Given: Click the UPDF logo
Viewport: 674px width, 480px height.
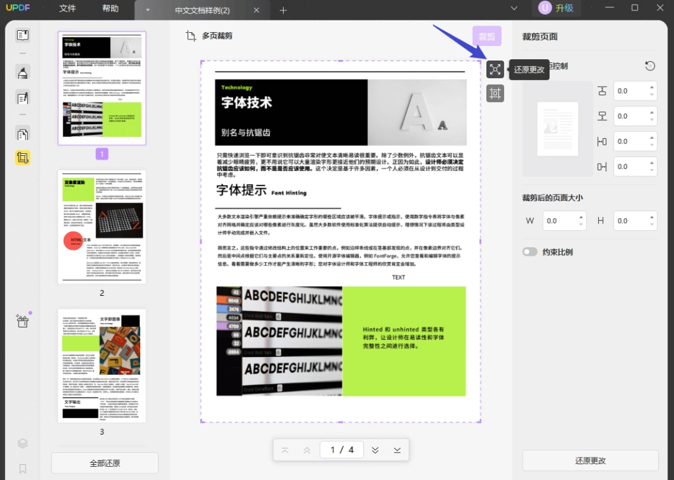Looking at the screenshot, I should [x=18, y=8].
